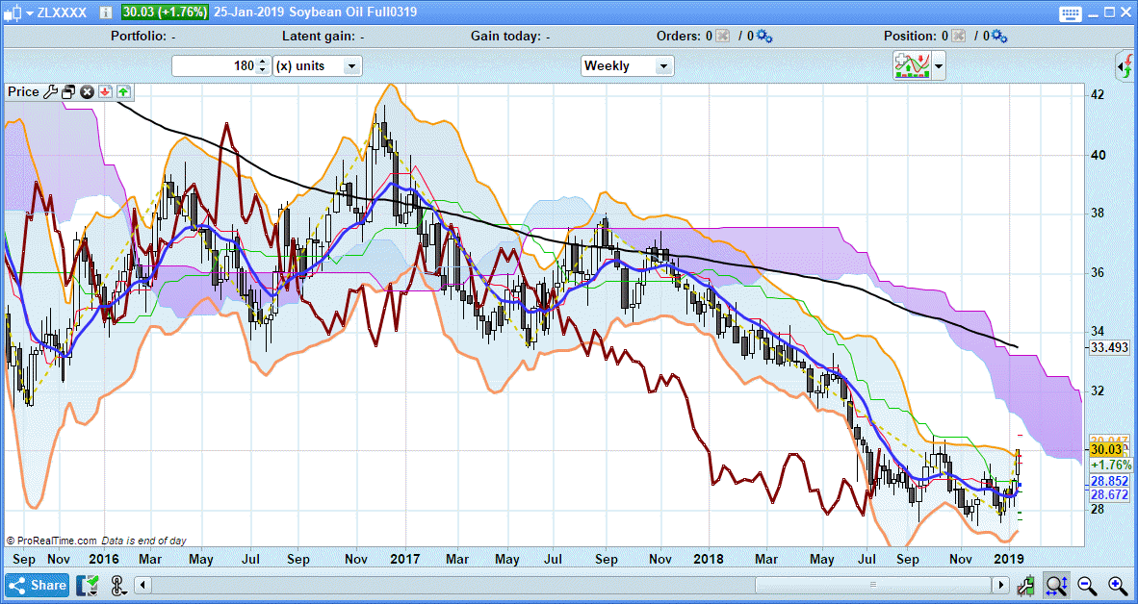Move Price panel down with red arrow

pyautogui.click(x=105, y=92)
